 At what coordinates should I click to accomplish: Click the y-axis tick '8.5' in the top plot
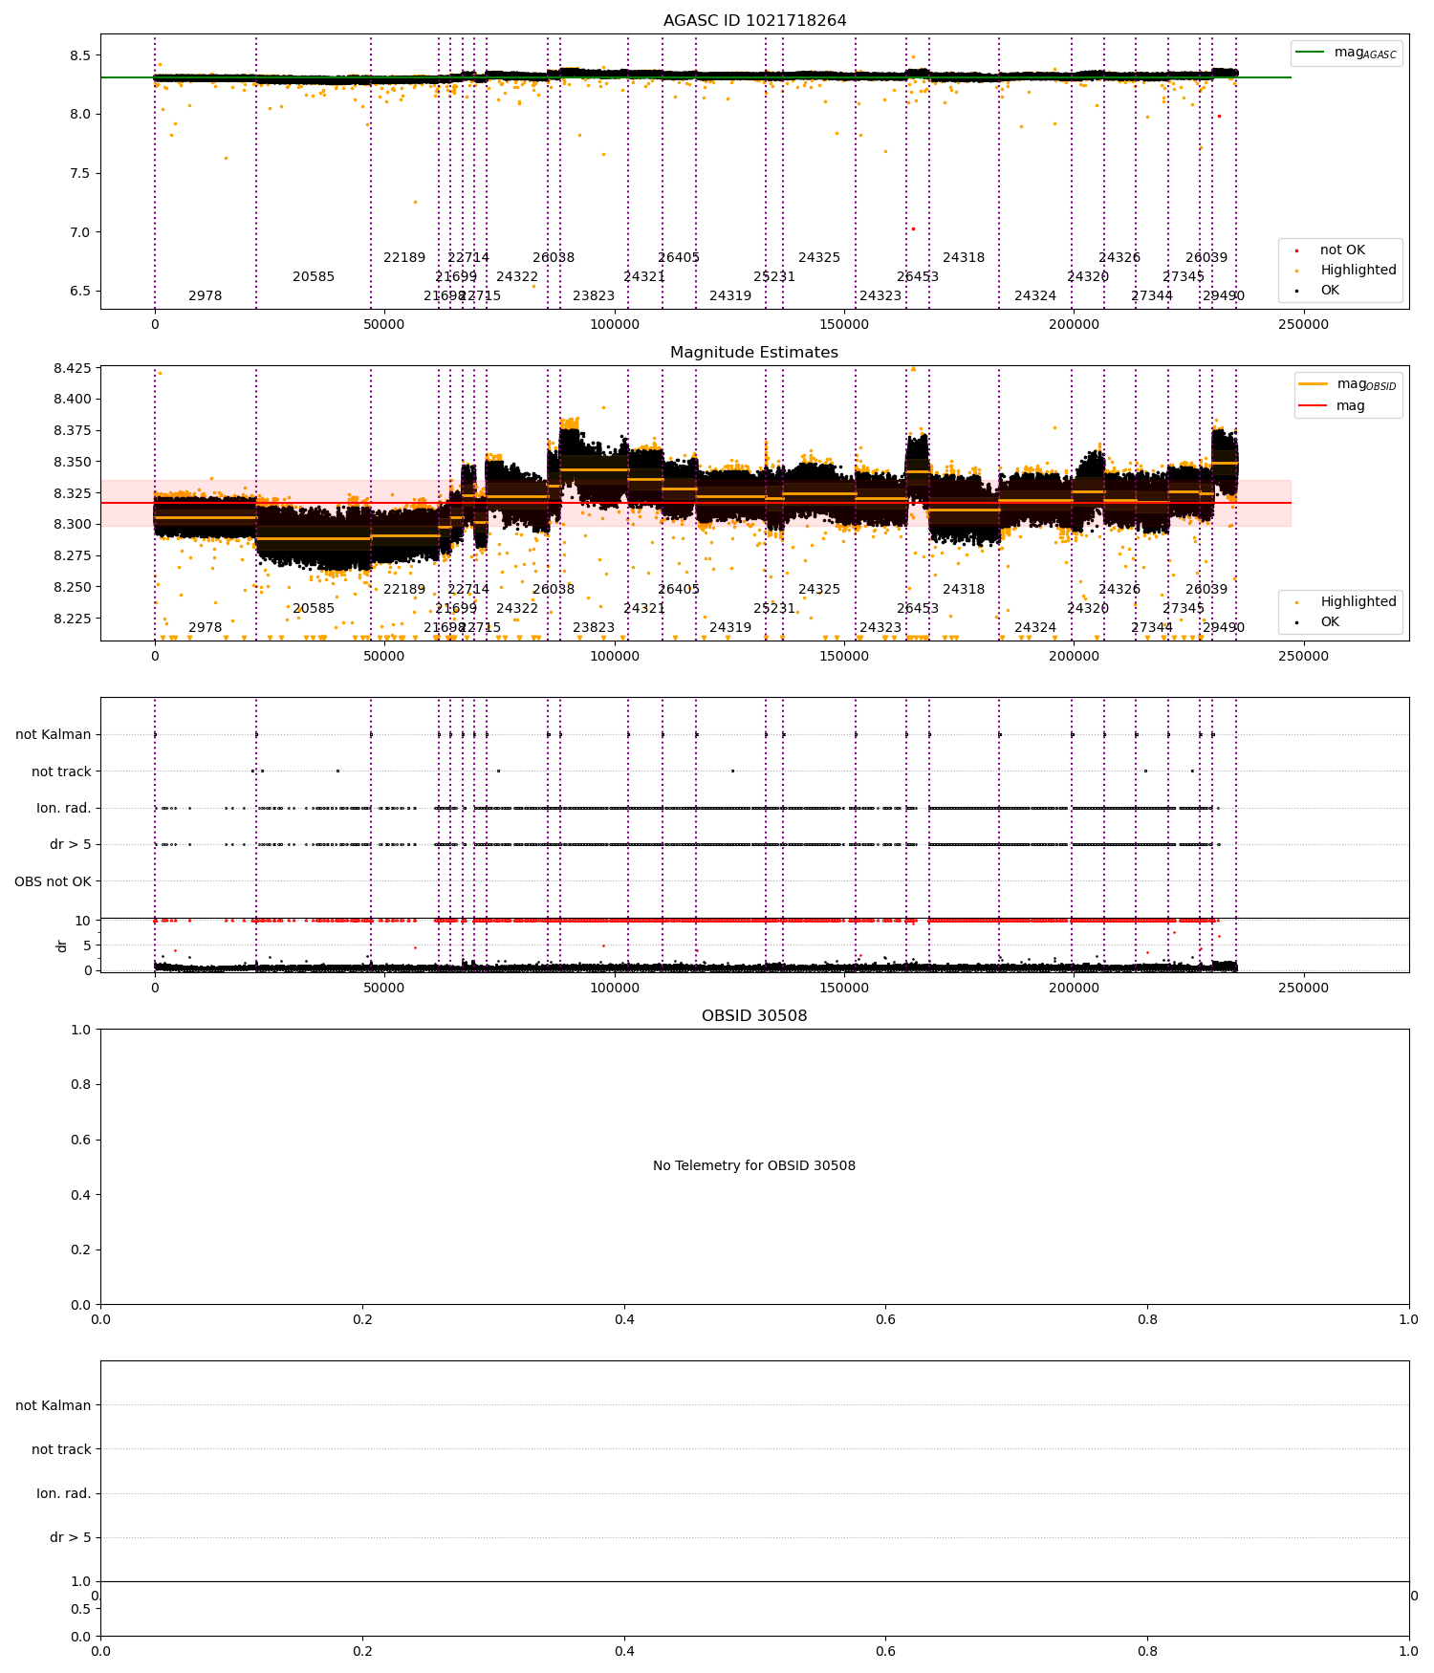click(x=81, y=55)
